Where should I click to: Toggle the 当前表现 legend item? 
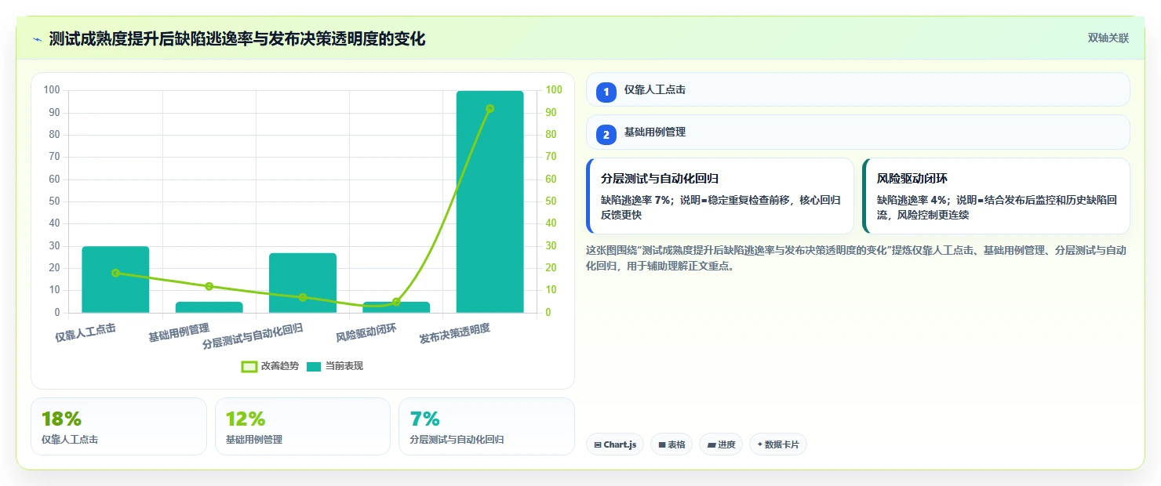(x=334, y=366)
